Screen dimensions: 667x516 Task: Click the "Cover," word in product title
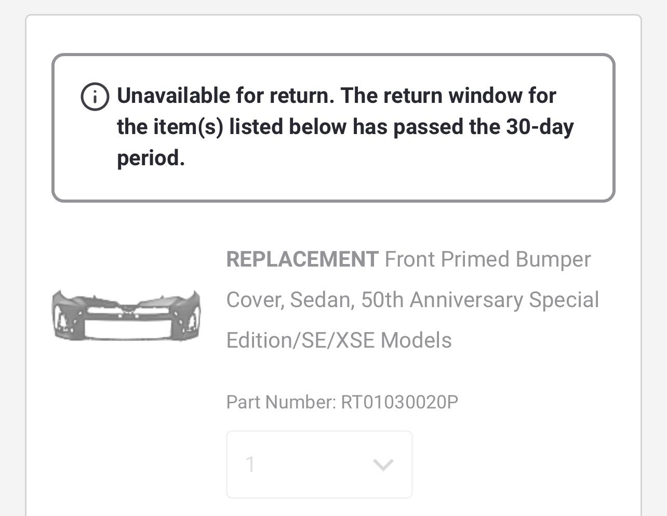(255, 300)
